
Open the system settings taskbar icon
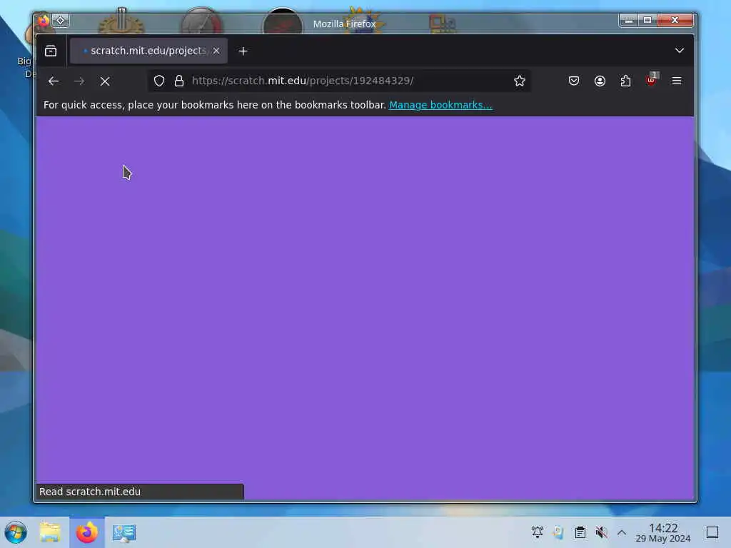pyautogui.click(x=124, y=532)
